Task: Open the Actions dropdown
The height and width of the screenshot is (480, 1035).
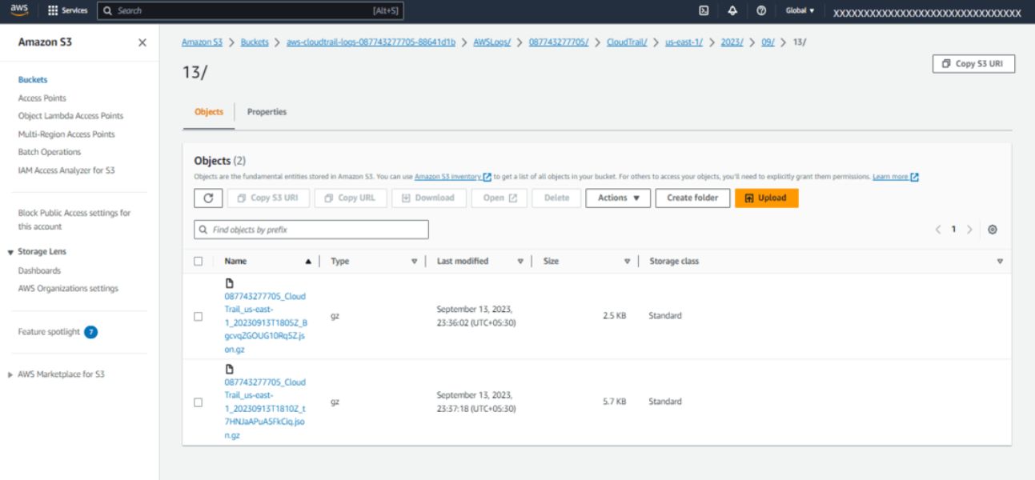Action: 618,198
